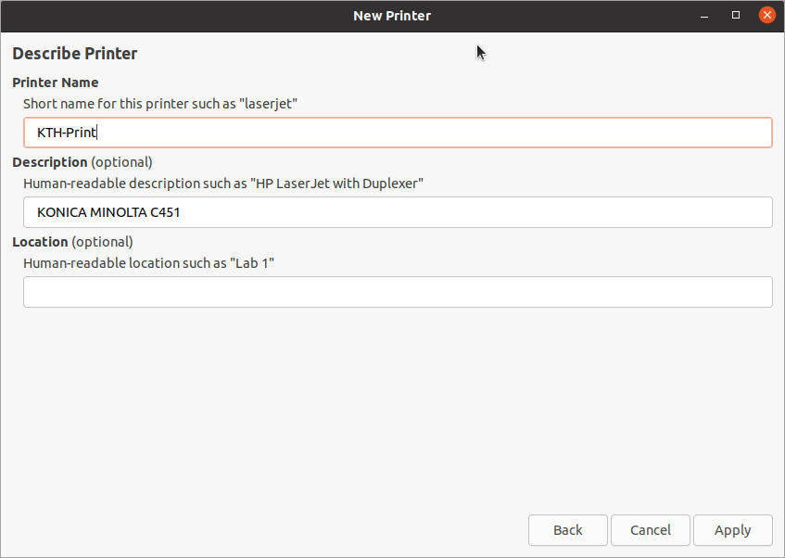The image size is (785, 558).
Task: Click the hint text mentioning "laserjet"
Action: [159, 104]
